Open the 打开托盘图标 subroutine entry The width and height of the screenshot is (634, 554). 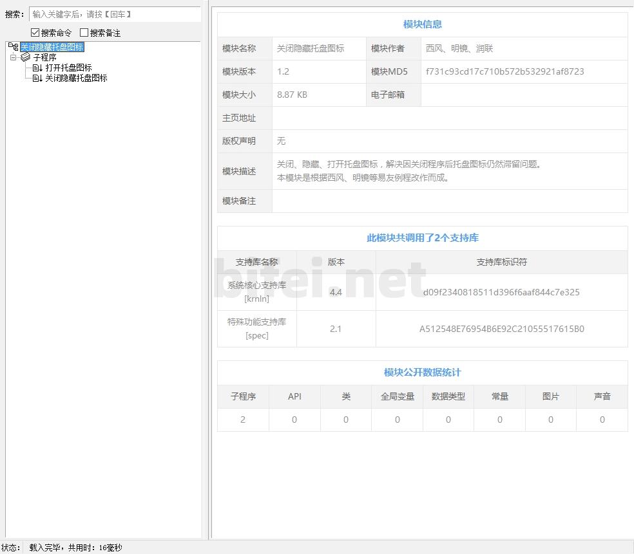pos(68,68)
